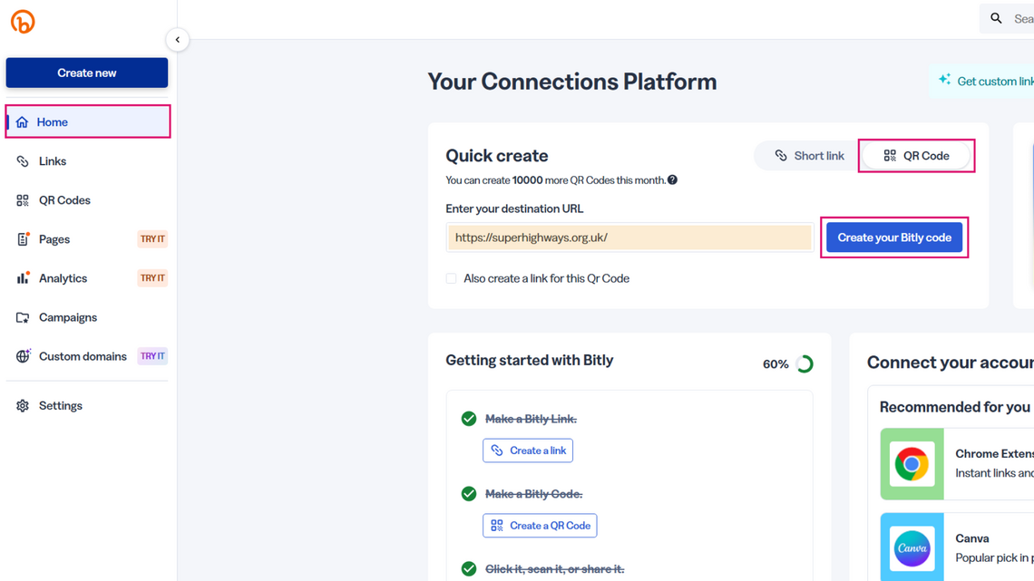This screenshot has width=1034, height=581.
Task: Click the destination URL input field
Action: pyautogui.click(x=629, y=237)
